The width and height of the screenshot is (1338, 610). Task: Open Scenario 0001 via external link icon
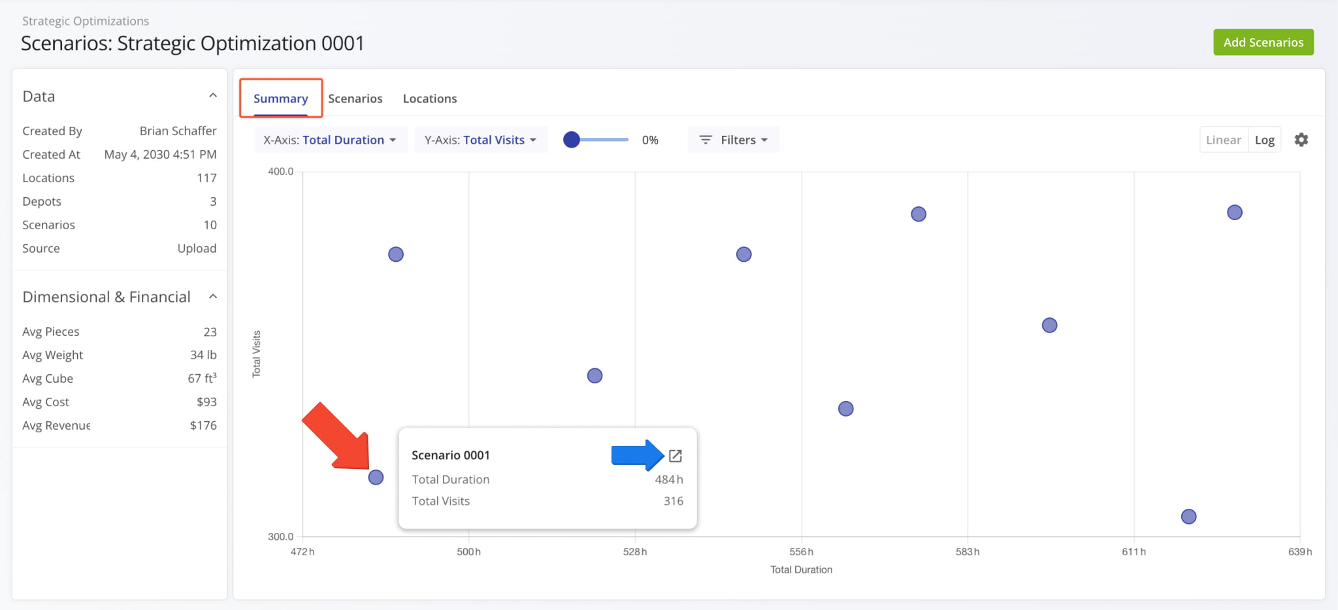tap(675, 456)
